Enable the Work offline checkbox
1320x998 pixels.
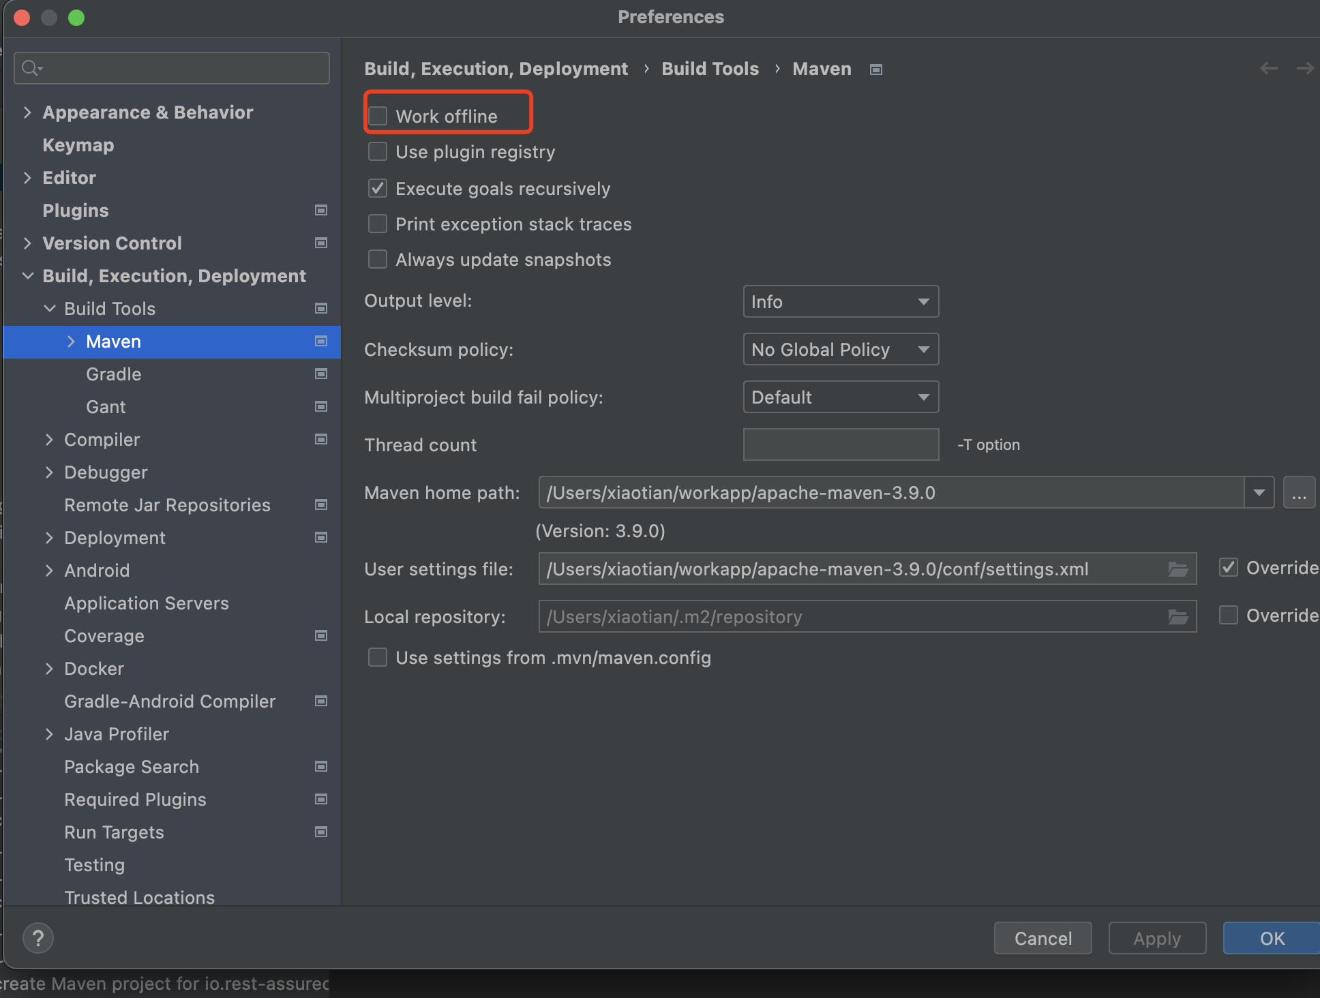pos(378,117)
